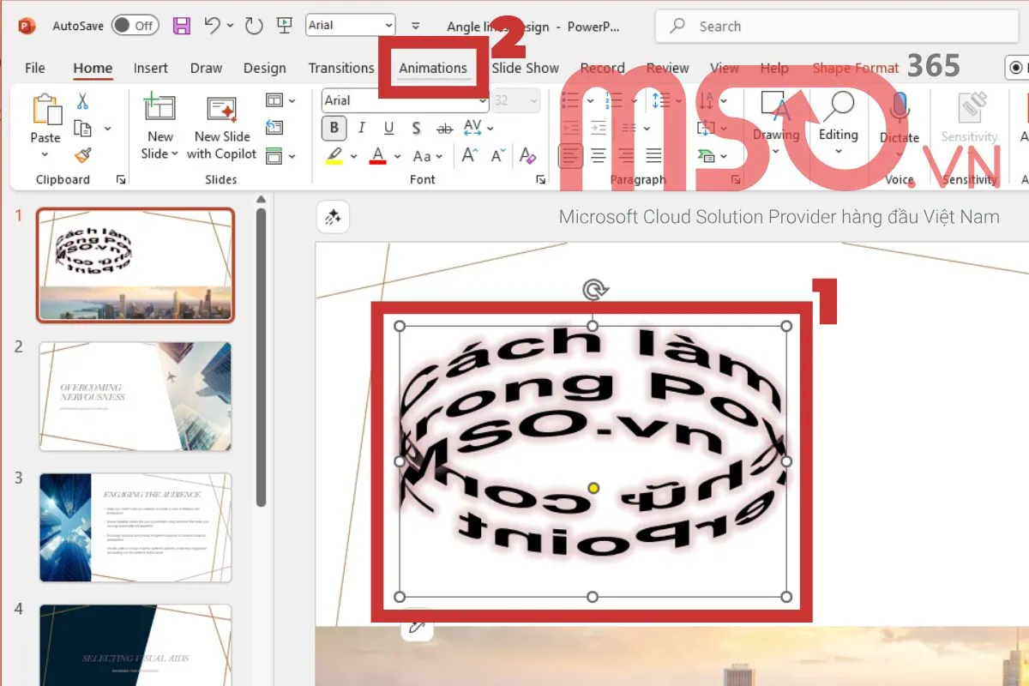Click the red font color button
This screenshot has width=1029, height=686.
pyautogui.click(x=377, y=156)
